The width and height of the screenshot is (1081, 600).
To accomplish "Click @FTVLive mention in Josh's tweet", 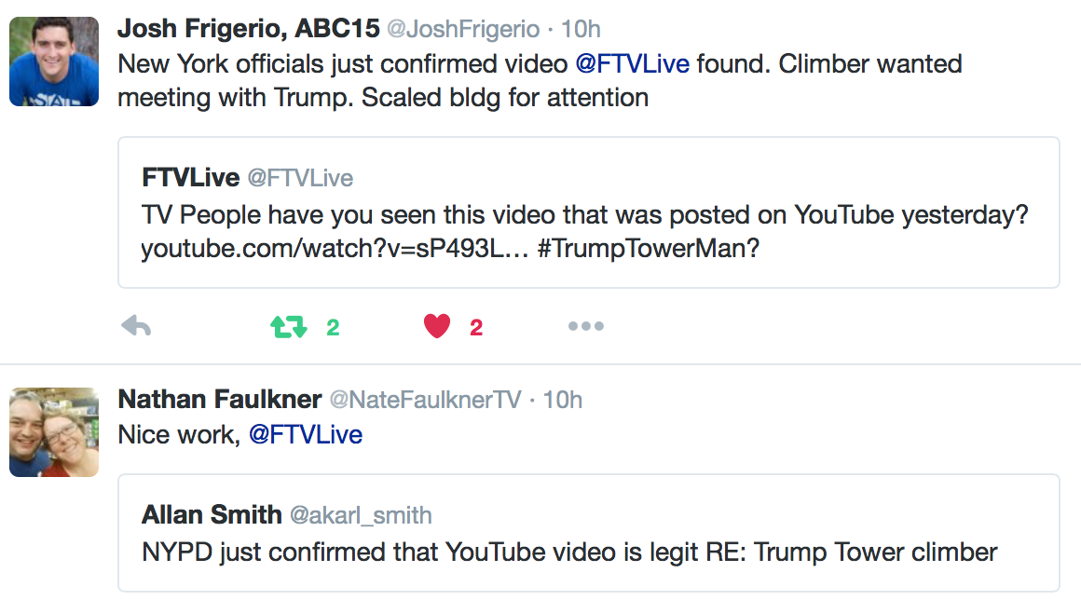I will (x=632, y=64).
